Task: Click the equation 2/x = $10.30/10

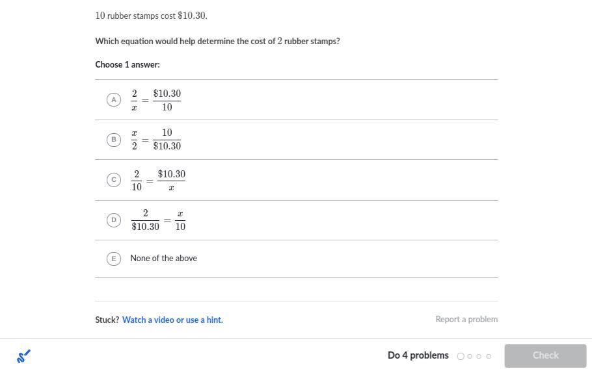Action: click(156, 100)
